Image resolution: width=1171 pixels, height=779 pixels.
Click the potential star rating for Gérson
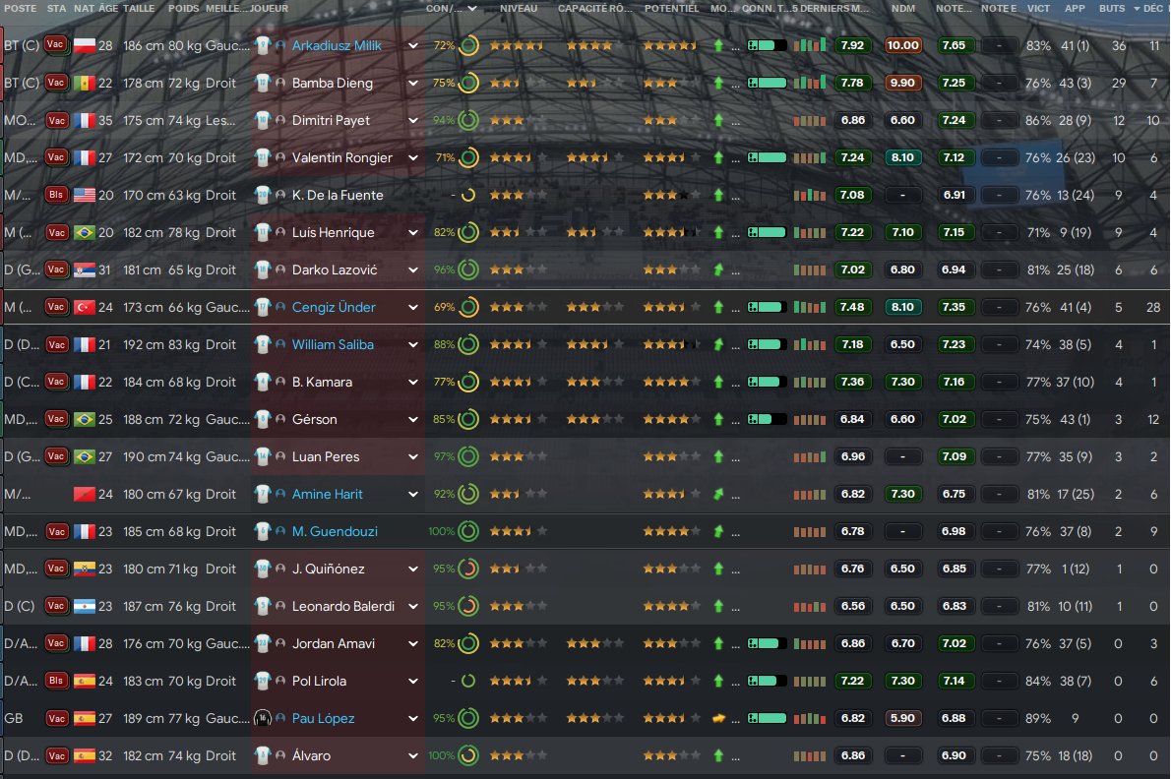point(671,419)
